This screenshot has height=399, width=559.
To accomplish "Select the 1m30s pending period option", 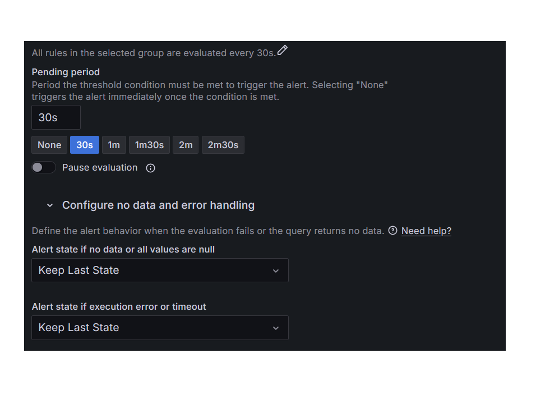I will [x=149, y=145].
